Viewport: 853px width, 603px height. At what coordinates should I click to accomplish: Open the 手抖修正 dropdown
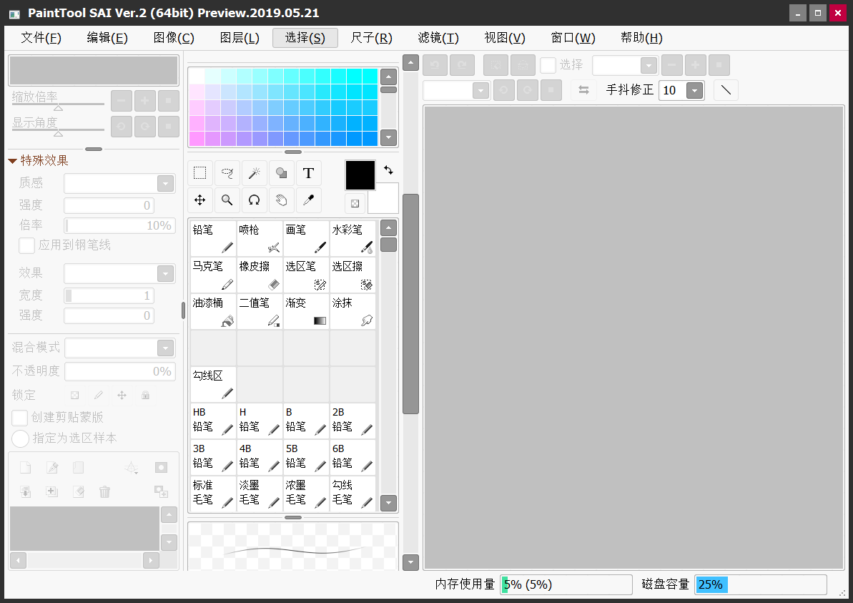pyautogui.click(x=694, y=90)
